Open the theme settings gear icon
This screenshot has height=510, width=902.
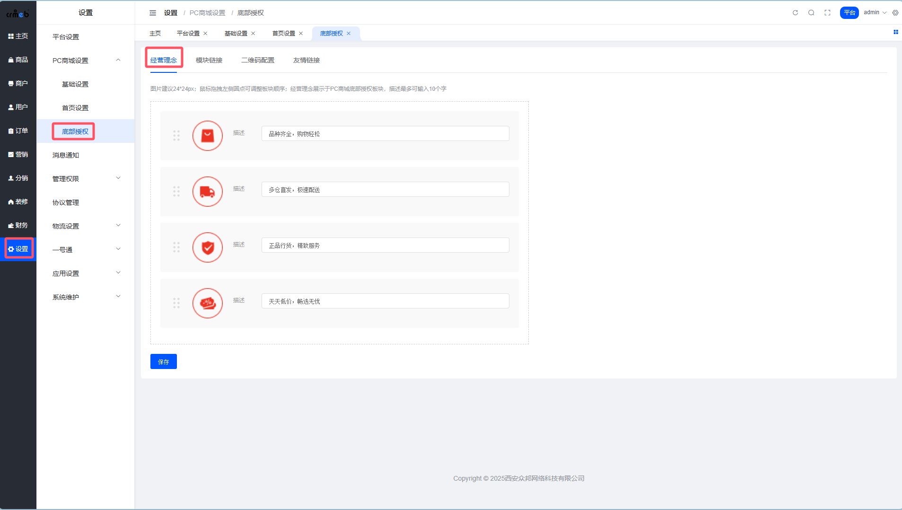click(x=895, y=13)
